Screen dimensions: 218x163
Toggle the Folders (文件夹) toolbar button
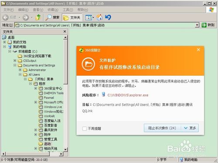pos(72,17)
